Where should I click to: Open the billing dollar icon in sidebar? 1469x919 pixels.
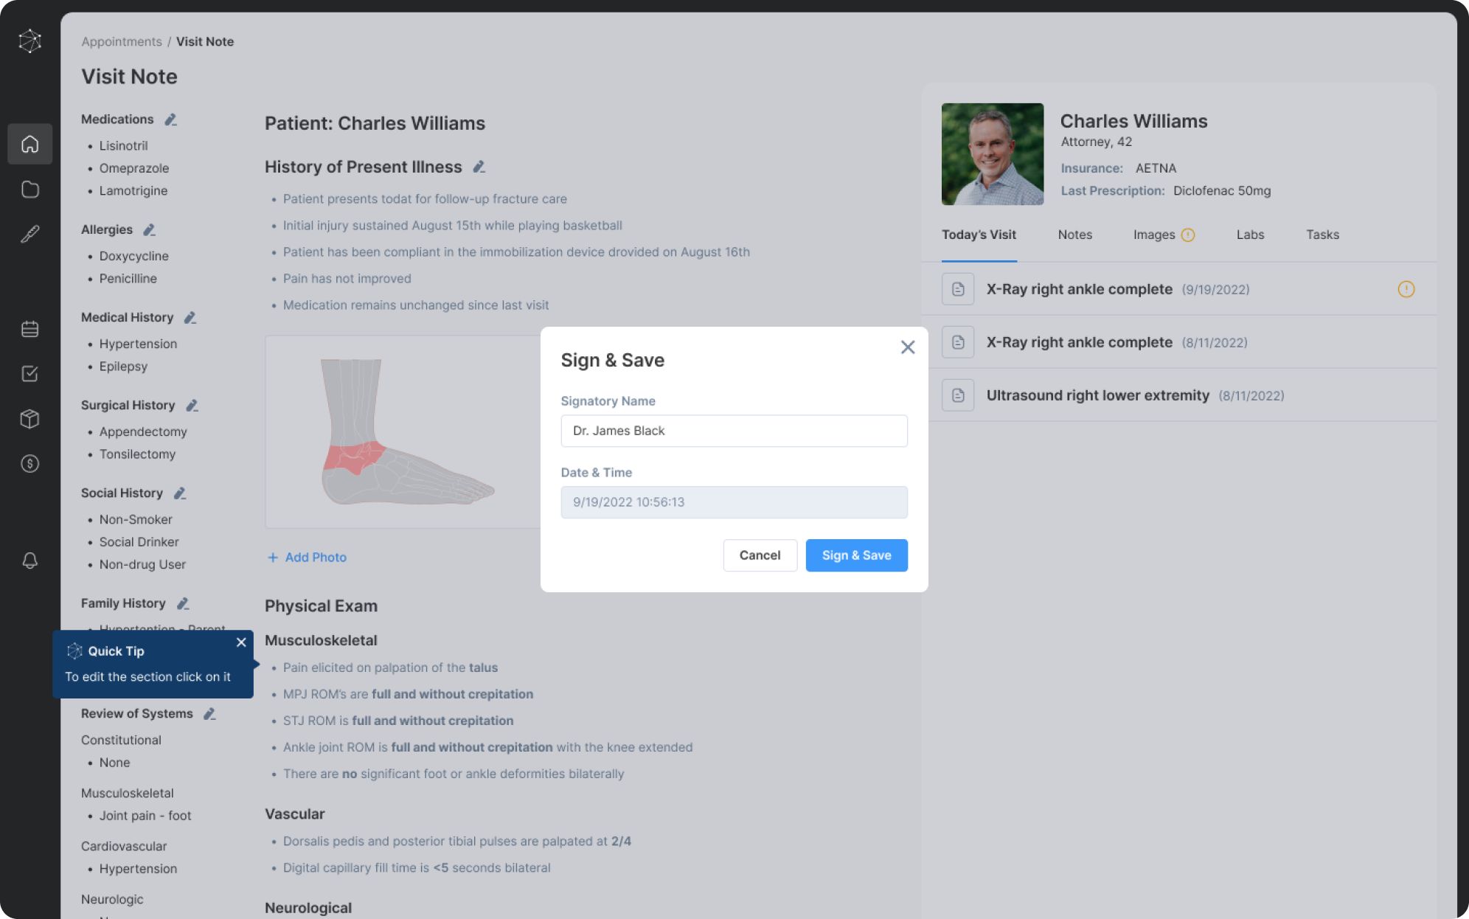[x=29, y=464]
